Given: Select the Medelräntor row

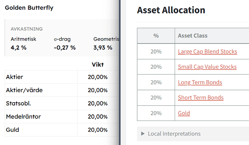Looking at the screenshot, I should pos(24,117).
